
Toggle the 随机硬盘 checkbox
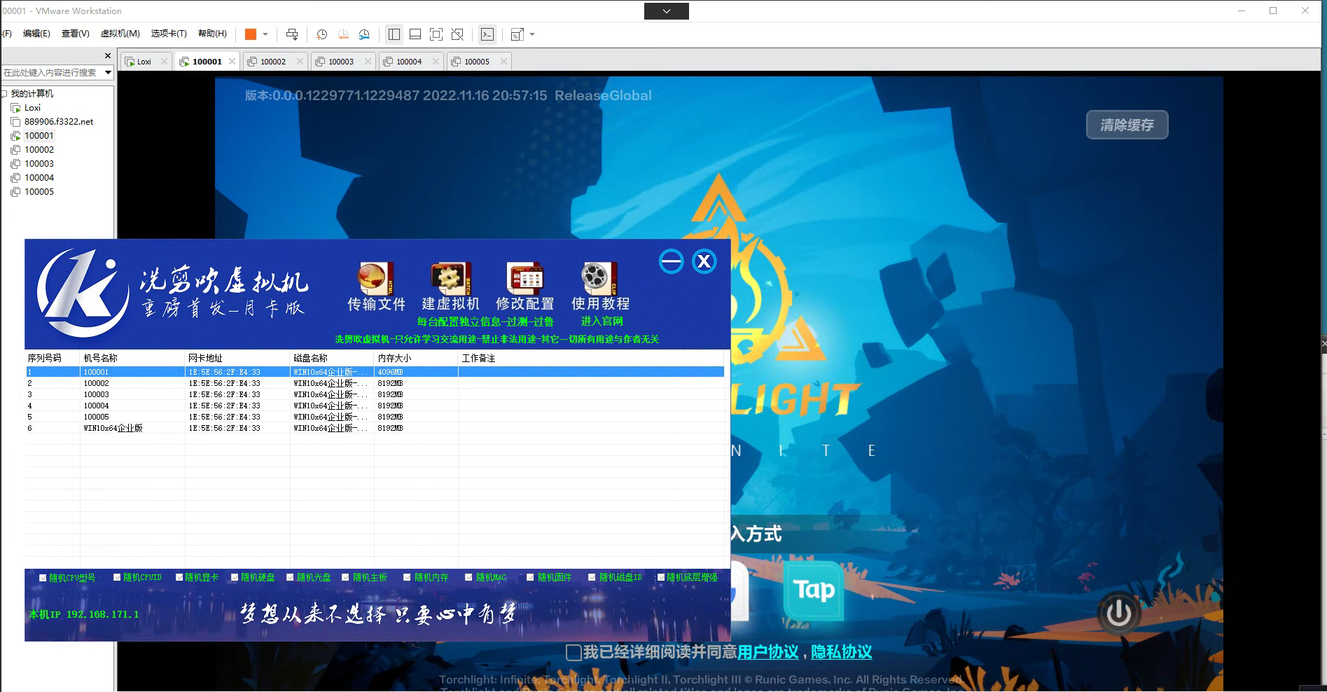(x=235, y=578)
